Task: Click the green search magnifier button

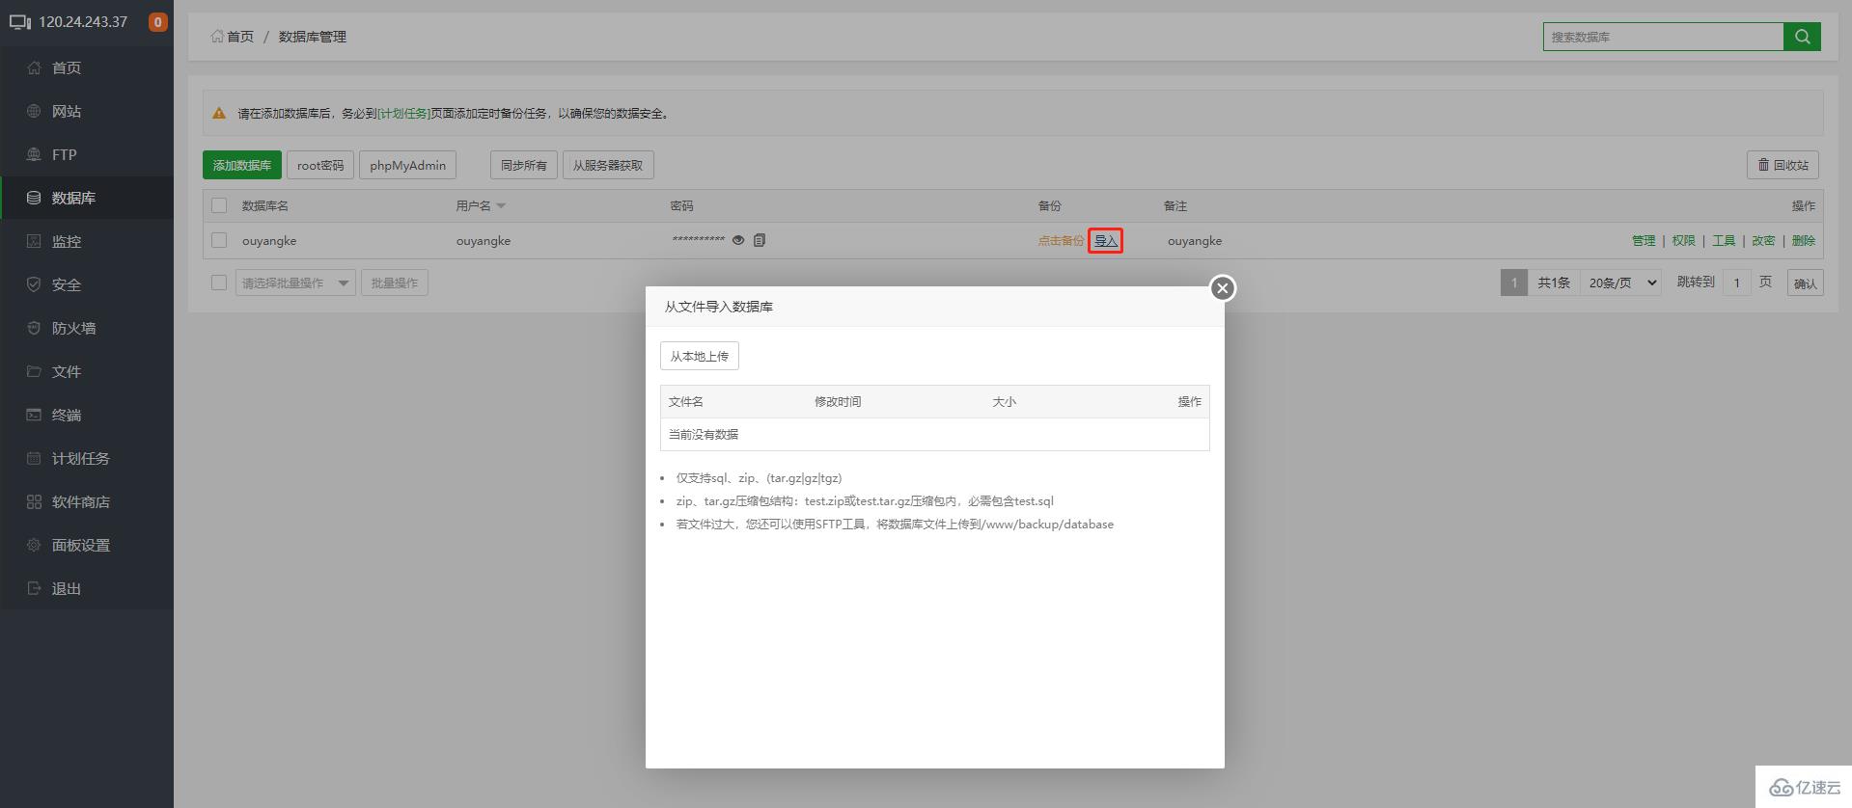Action: pos(1802,37)
